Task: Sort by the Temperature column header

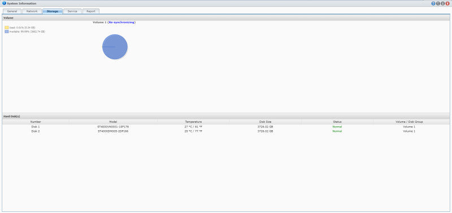Action: click(193, 122)
